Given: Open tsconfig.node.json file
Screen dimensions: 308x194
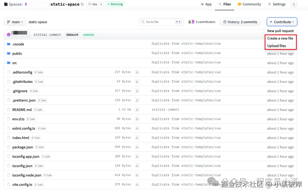Looking at the screenshot, I should pyautogui.click(x=27, y=175).
